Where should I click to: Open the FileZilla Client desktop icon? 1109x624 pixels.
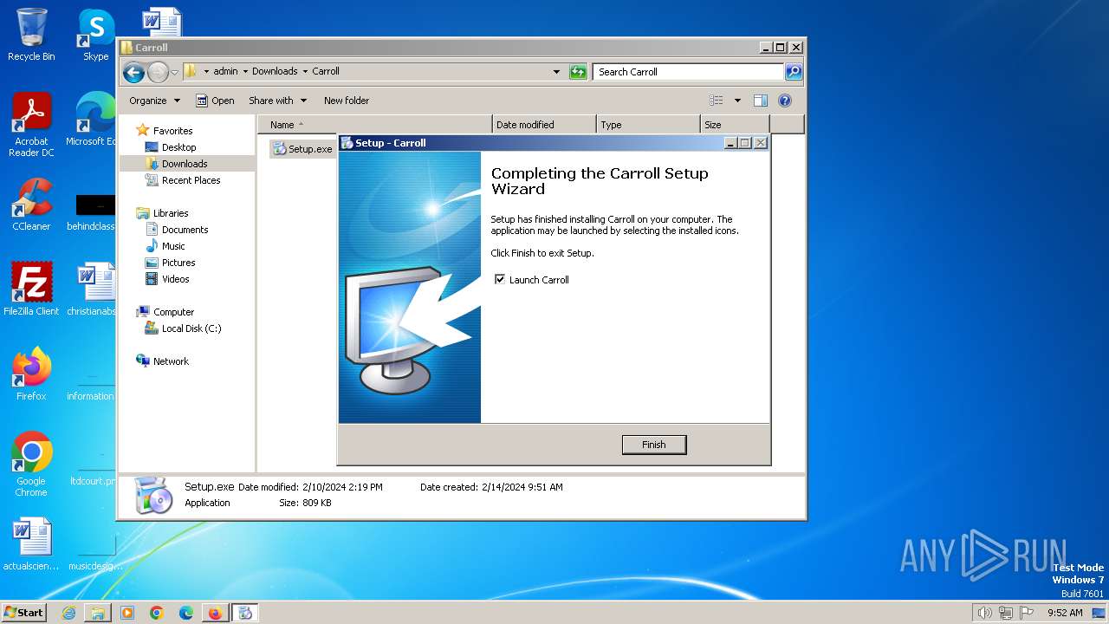point(31,289)
